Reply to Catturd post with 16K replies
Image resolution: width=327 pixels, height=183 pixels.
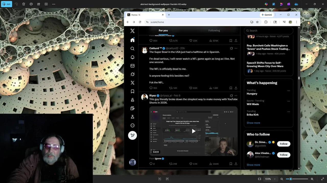pos(153,88)
